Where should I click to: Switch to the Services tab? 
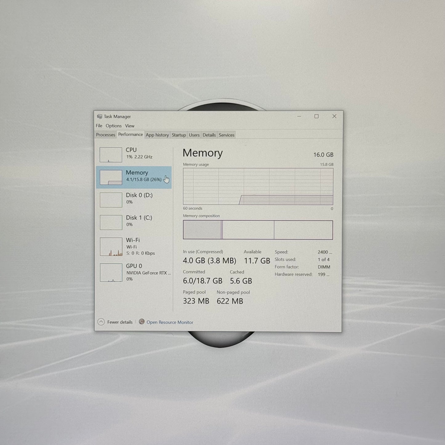pyautogui.click(x=227, y=135)
